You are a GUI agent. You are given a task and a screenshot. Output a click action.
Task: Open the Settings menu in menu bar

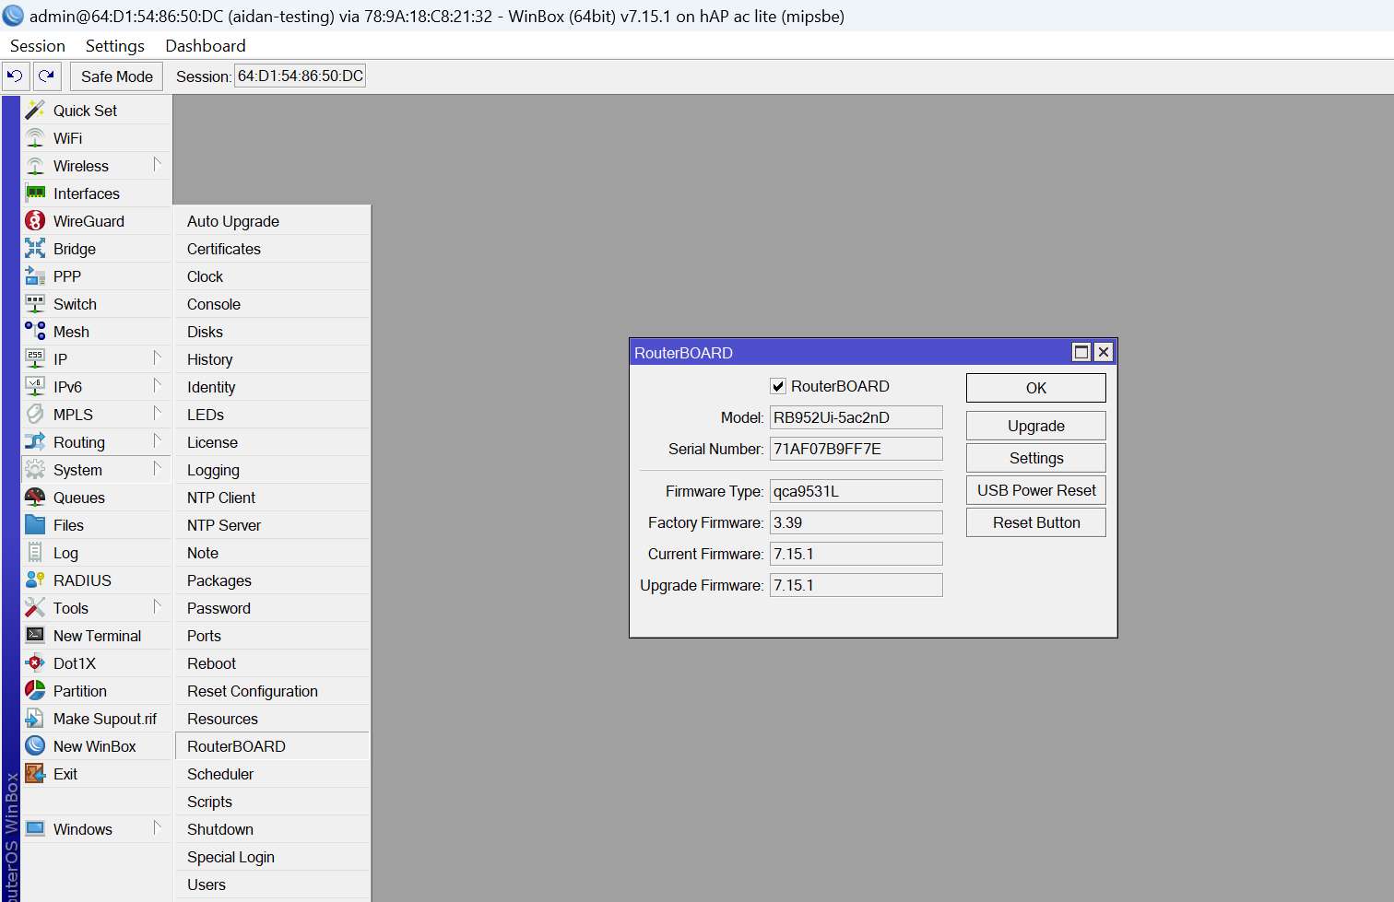tap(115, 46)
